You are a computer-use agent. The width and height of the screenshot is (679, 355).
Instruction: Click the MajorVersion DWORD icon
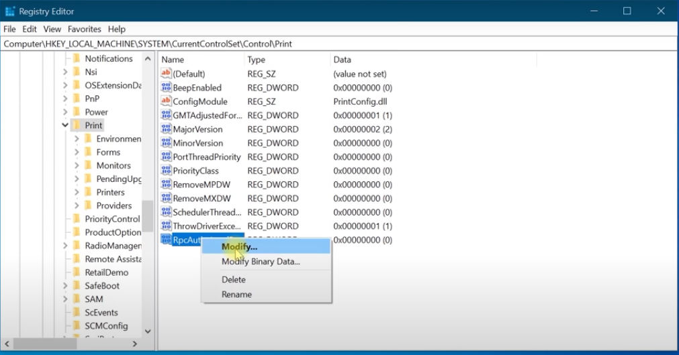[166, 129]
